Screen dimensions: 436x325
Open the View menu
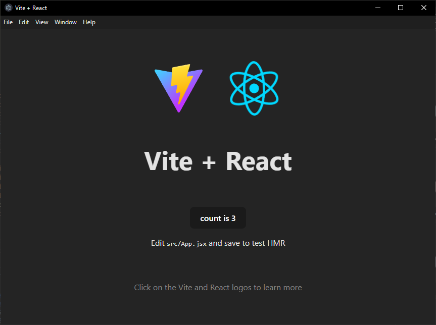42,22
